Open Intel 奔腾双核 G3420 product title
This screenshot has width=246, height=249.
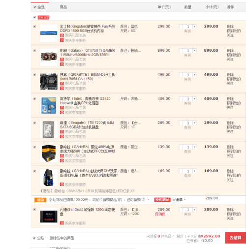coord(85,101)
